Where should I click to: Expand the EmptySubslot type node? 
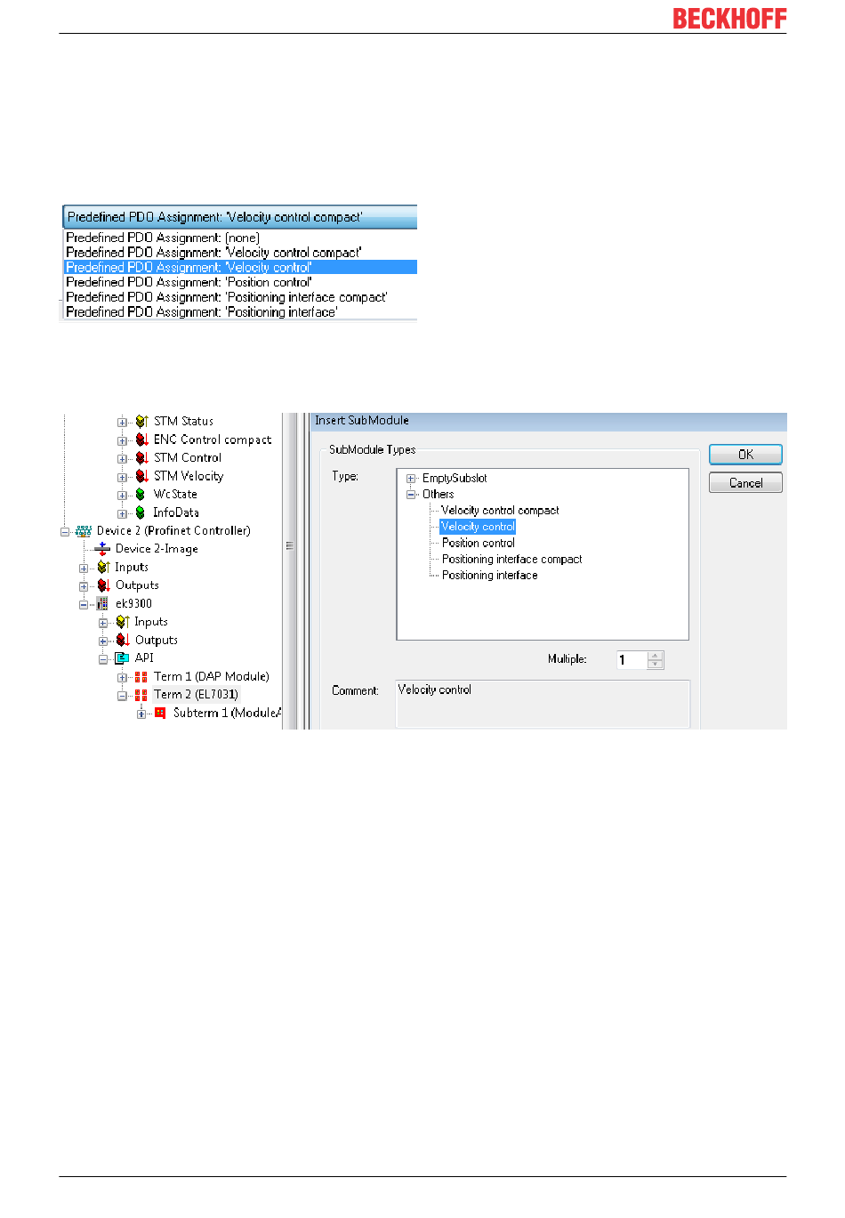click(x=411, y=479)
